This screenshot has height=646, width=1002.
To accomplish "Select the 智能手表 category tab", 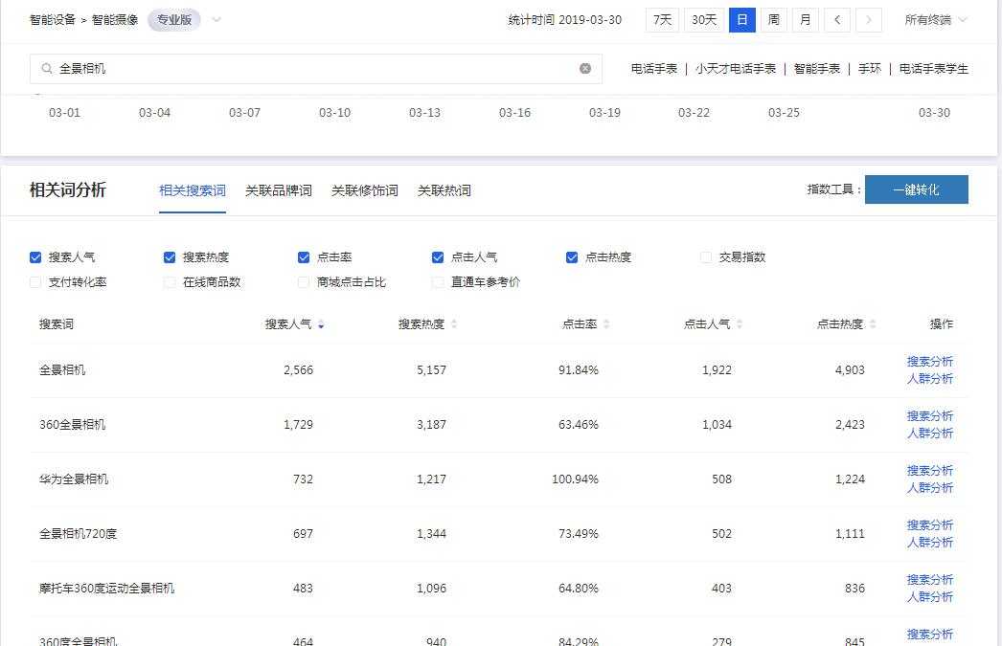I will (x=816, y=68).
